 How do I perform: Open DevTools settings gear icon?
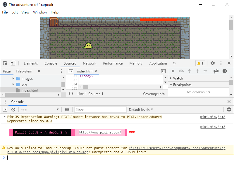[213, 63]
